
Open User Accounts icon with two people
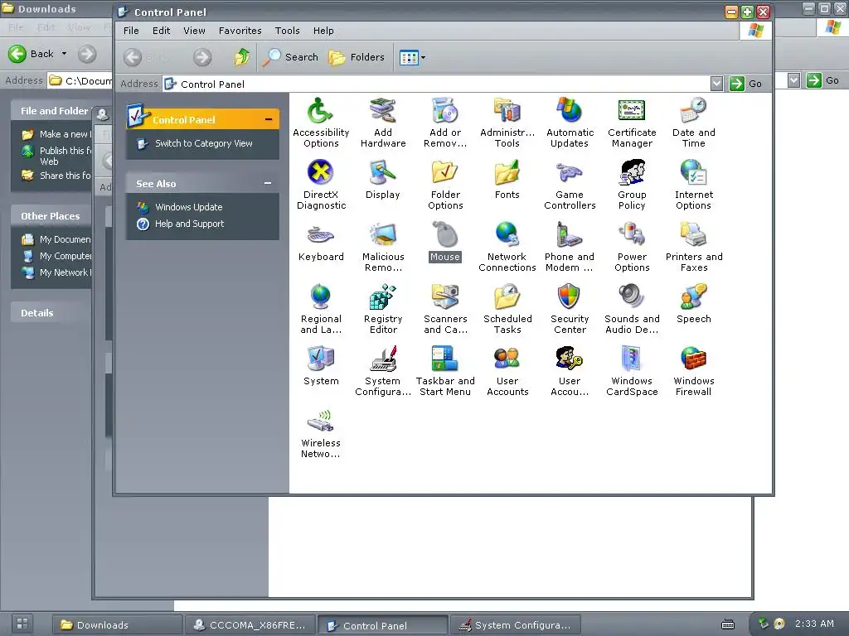click(507, 371)
